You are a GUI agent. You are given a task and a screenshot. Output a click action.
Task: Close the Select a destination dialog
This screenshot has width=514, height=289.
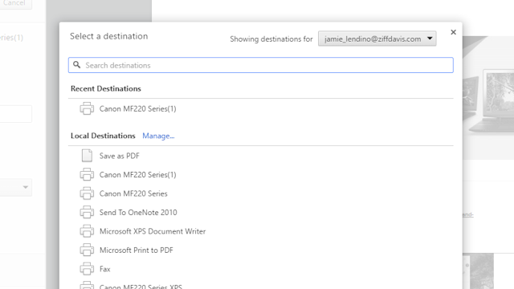453,32
